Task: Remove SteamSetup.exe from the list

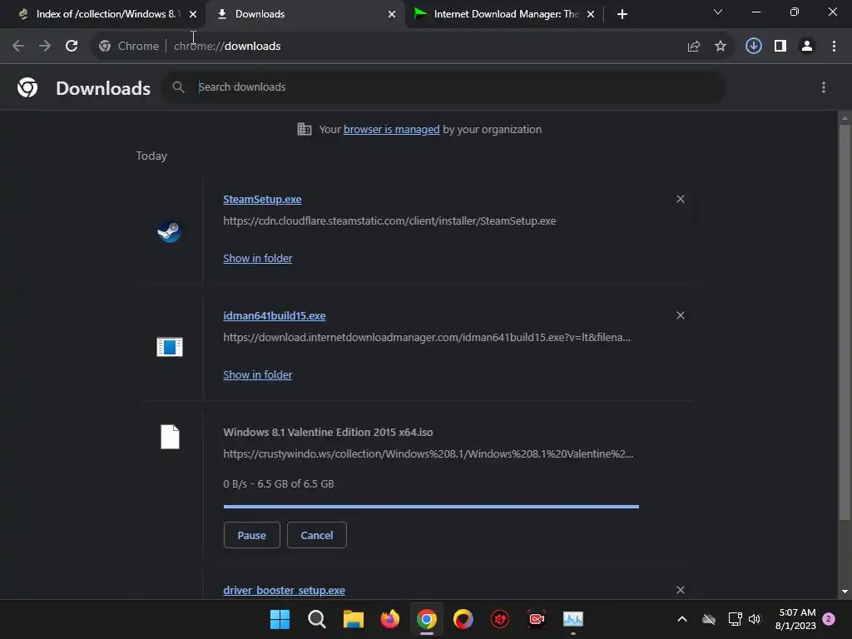Action: [681, 199]
